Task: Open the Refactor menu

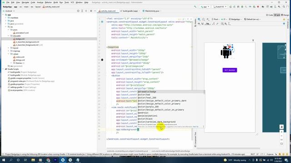Action: click(48, 2)
